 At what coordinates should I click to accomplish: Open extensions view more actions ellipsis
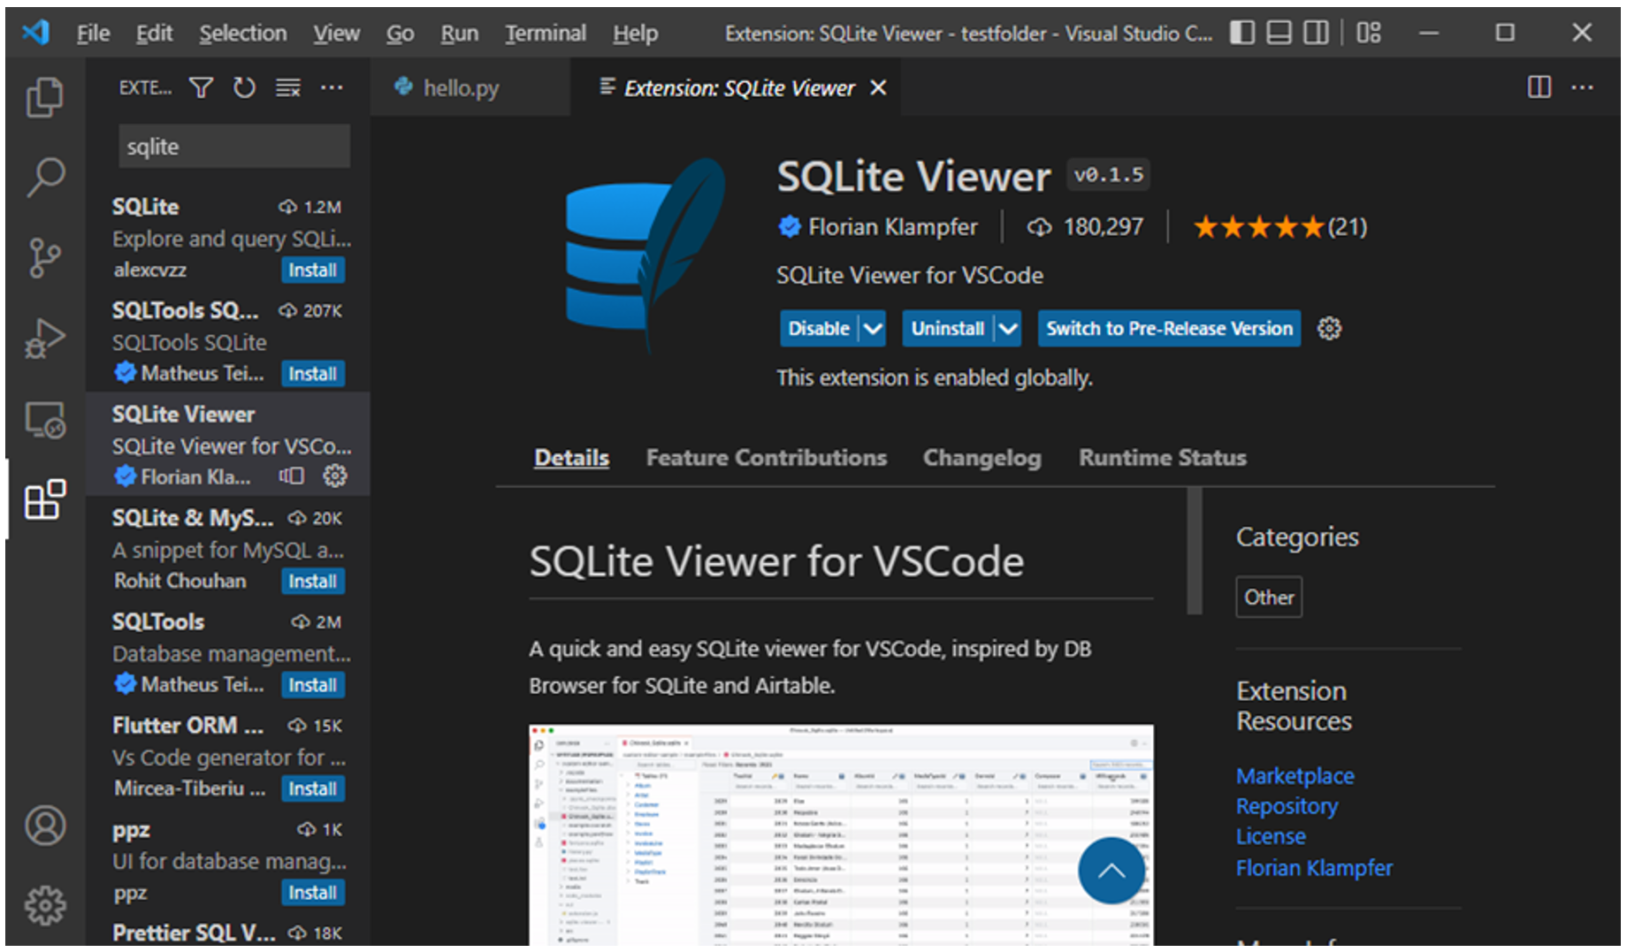(332, 88)
